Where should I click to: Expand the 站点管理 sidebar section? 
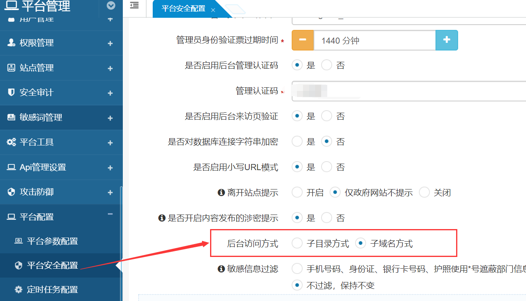(110, 68)
